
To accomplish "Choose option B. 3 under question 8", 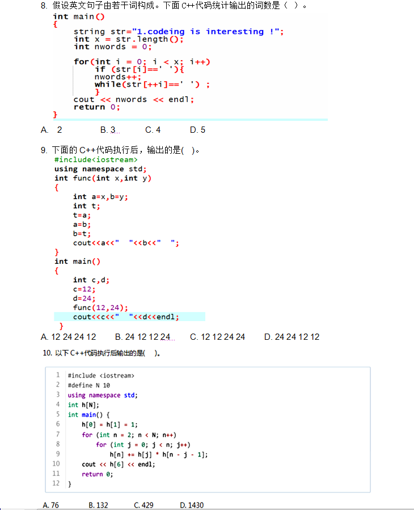I will (x=109, y=130).
